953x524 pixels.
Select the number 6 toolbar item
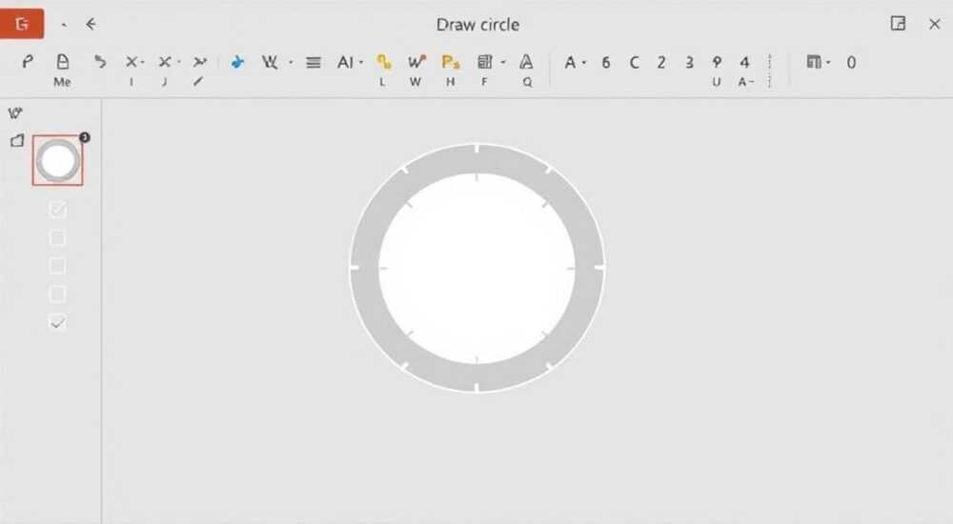[x=606, y=63]
